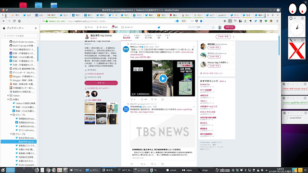Switch to xclock taskbar entry
This screenshot has height=173, width=308.
coord(171,170)
